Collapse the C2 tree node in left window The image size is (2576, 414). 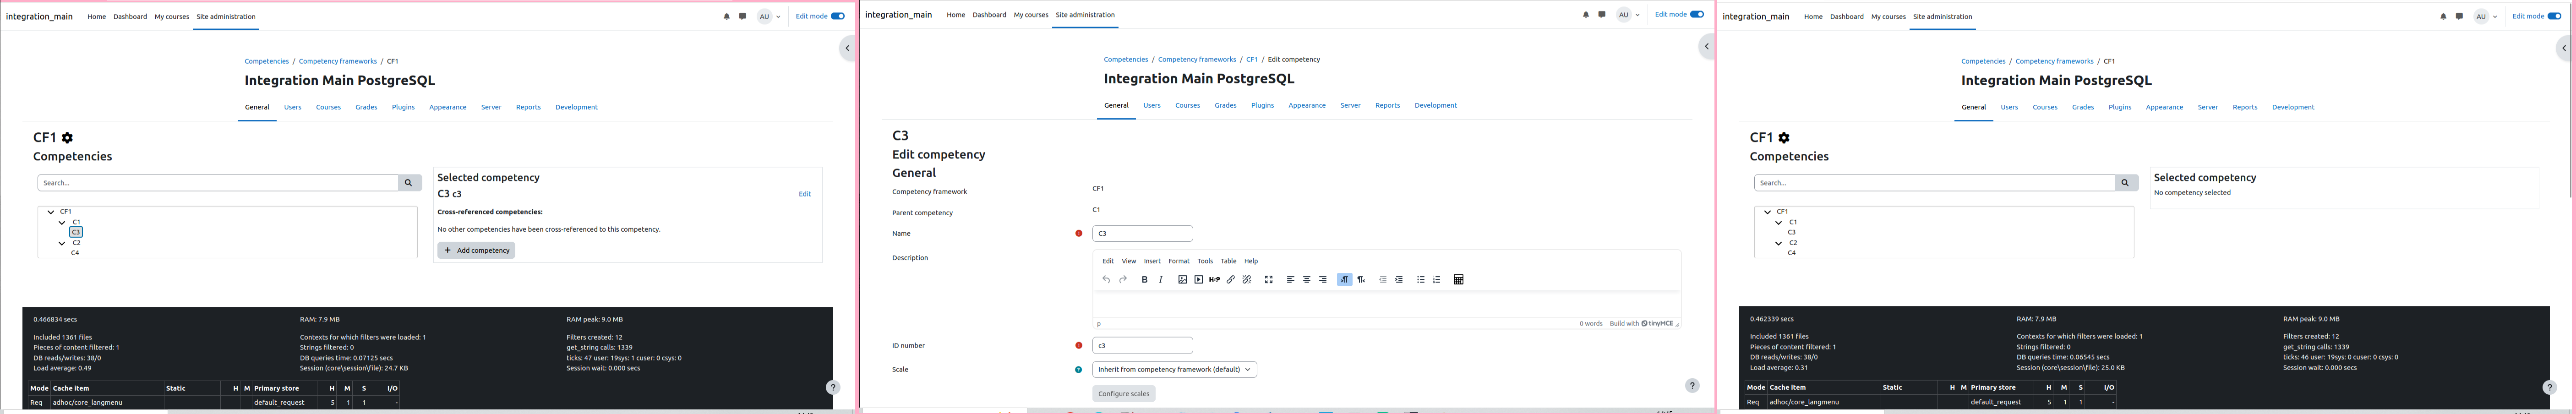click(x=62, y=243)
